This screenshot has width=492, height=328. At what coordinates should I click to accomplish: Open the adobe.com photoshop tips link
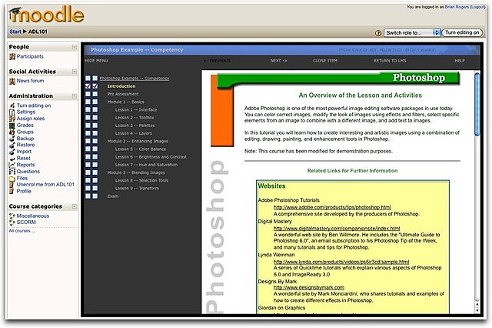(x=332, y=207)
